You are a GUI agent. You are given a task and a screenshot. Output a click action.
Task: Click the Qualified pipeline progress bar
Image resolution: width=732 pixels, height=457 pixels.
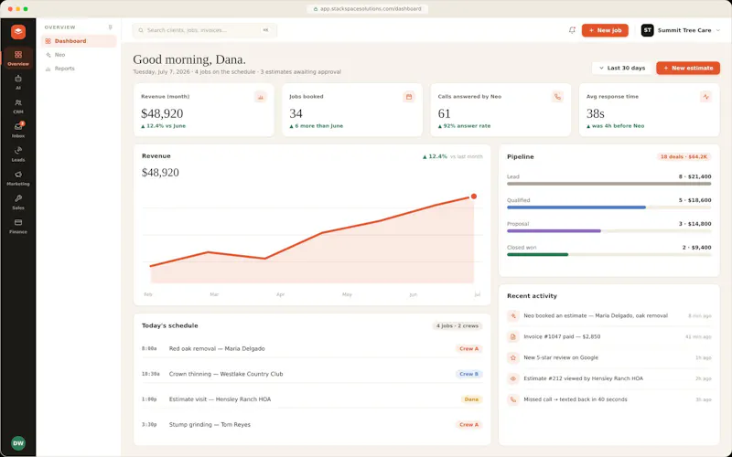click(609, 207)
